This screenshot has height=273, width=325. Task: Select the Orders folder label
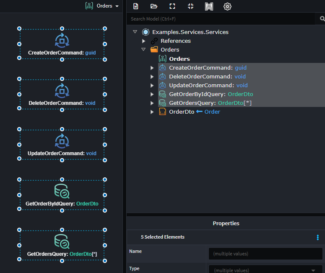[170, 50]
